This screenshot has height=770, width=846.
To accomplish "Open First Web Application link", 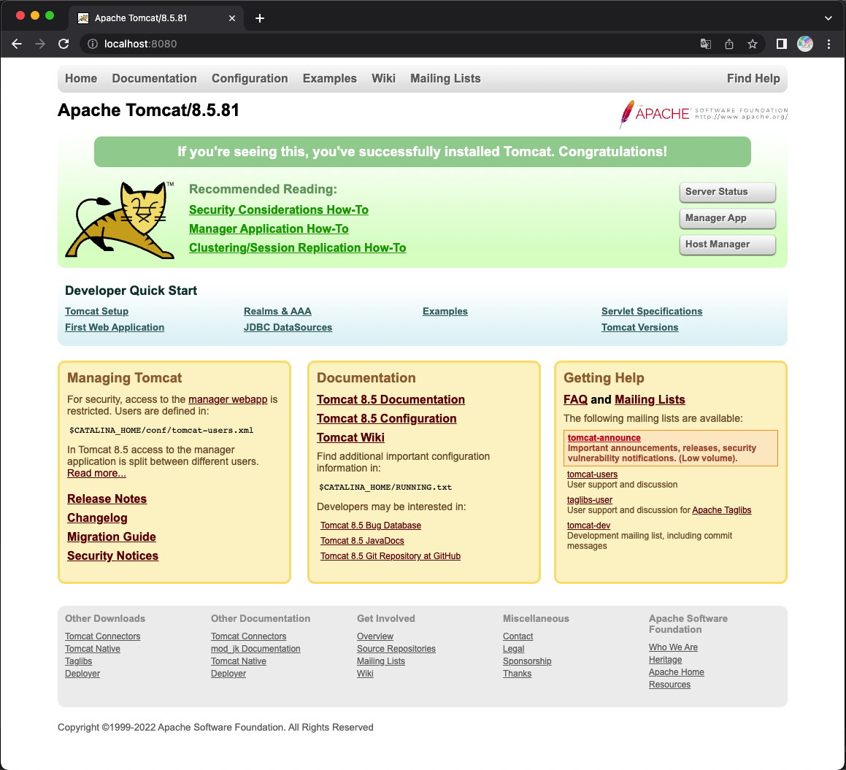I will click(x=115, y=328).
